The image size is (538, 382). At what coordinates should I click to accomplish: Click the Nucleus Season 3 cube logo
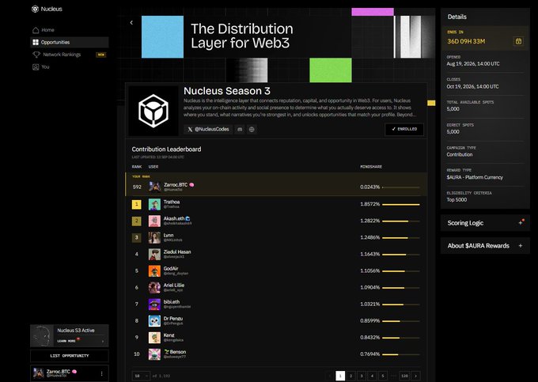tap(153, 111)
